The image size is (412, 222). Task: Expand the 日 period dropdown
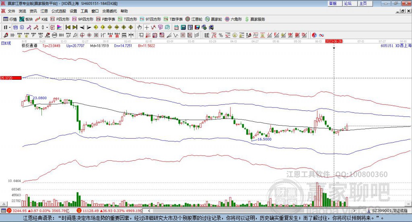point(10,27)
